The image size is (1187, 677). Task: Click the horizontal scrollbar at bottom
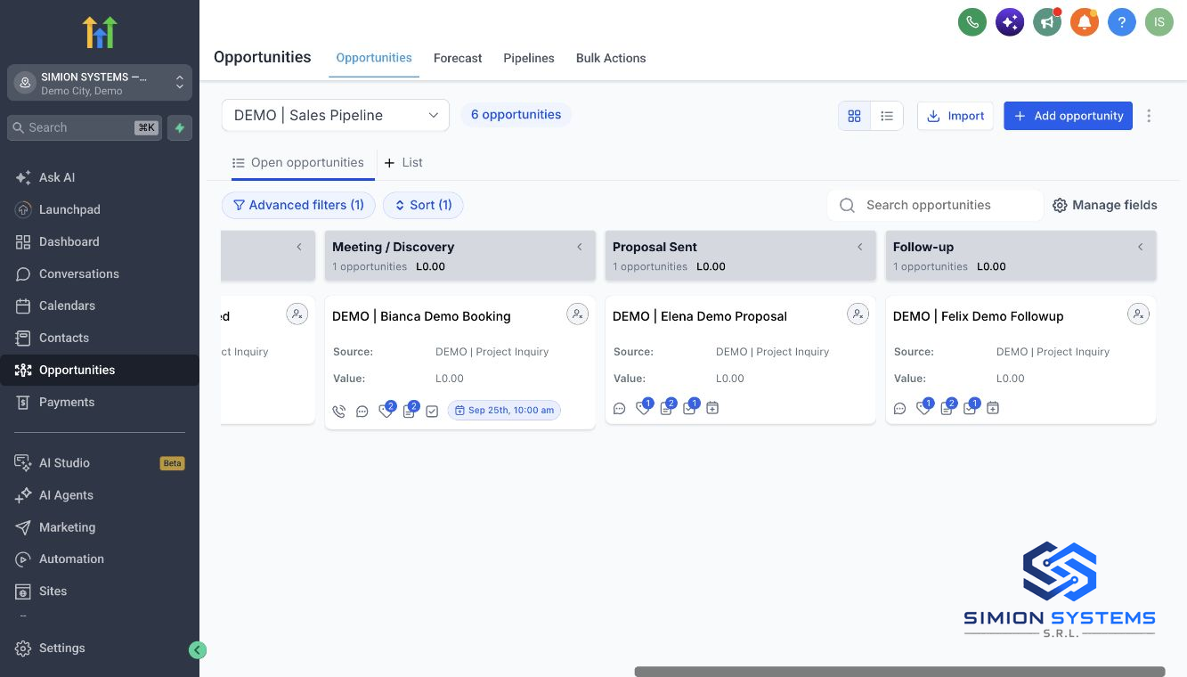click(899, 672)
